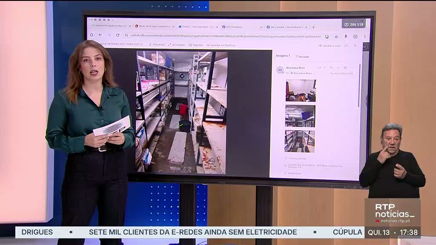Open a new browser tab
The image size is (436, 245).
313,27
